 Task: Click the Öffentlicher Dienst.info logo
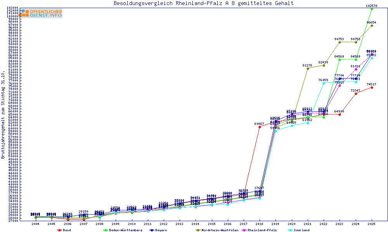point(41,13)
